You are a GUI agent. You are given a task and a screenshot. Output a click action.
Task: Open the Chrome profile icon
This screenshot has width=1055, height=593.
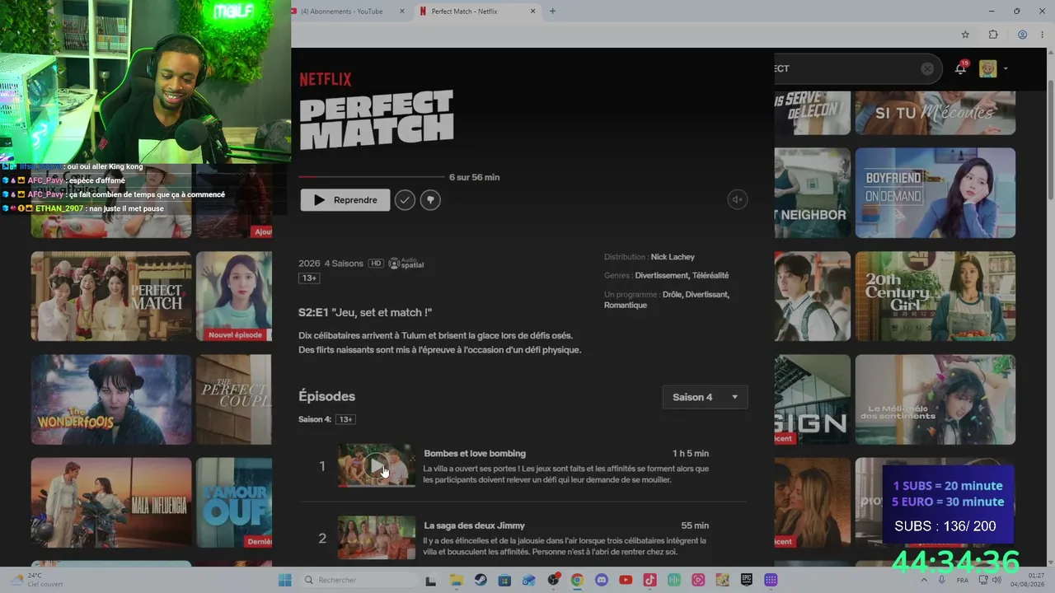[x=1022, y=35]
